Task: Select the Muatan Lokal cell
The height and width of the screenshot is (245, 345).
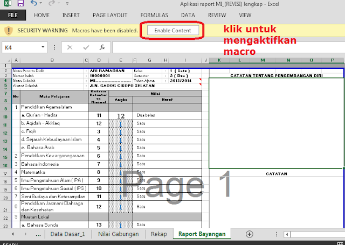Action: point(54,217)
